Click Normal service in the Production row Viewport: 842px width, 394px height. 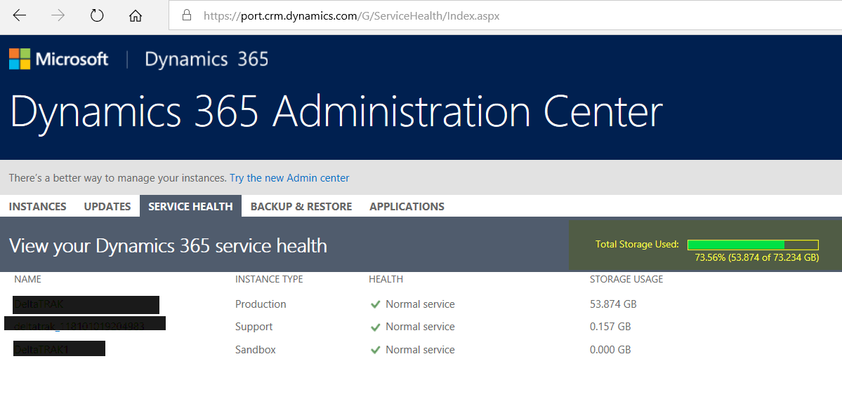tap(420, 304)
